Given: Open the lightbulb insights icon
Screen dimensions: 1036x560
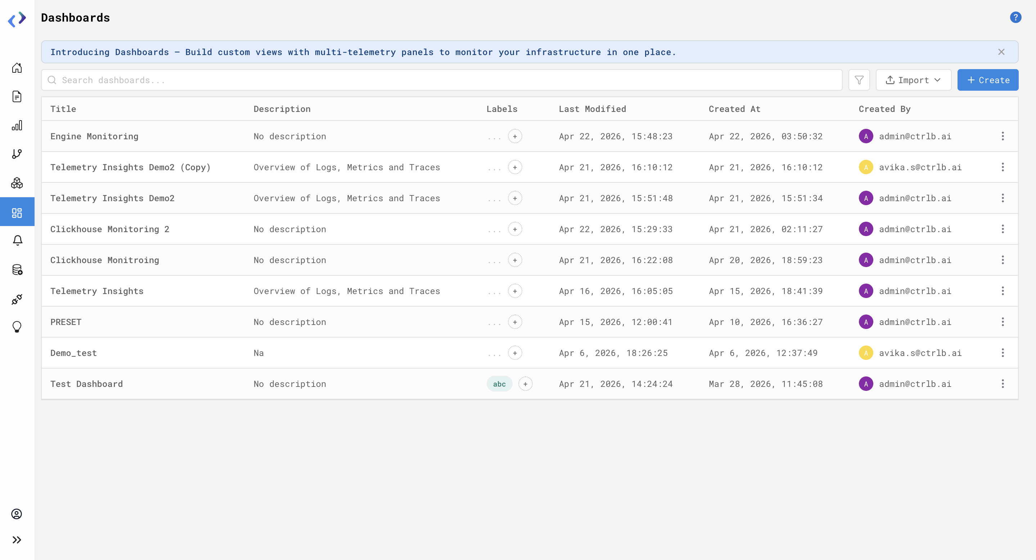Looking at the screenshot, I should tap(17, 327).
